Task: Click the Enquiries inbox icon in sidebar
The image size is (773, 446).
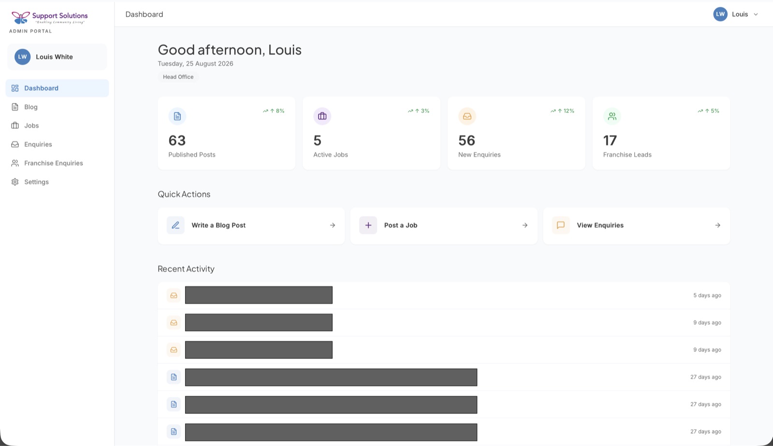Action: [15, 144]
